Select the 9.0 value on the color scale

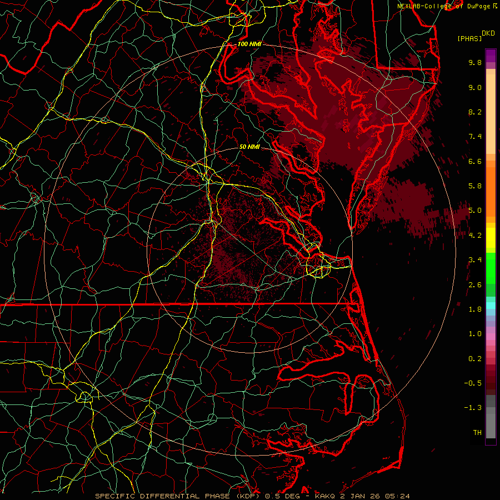[x=475, y=87]
